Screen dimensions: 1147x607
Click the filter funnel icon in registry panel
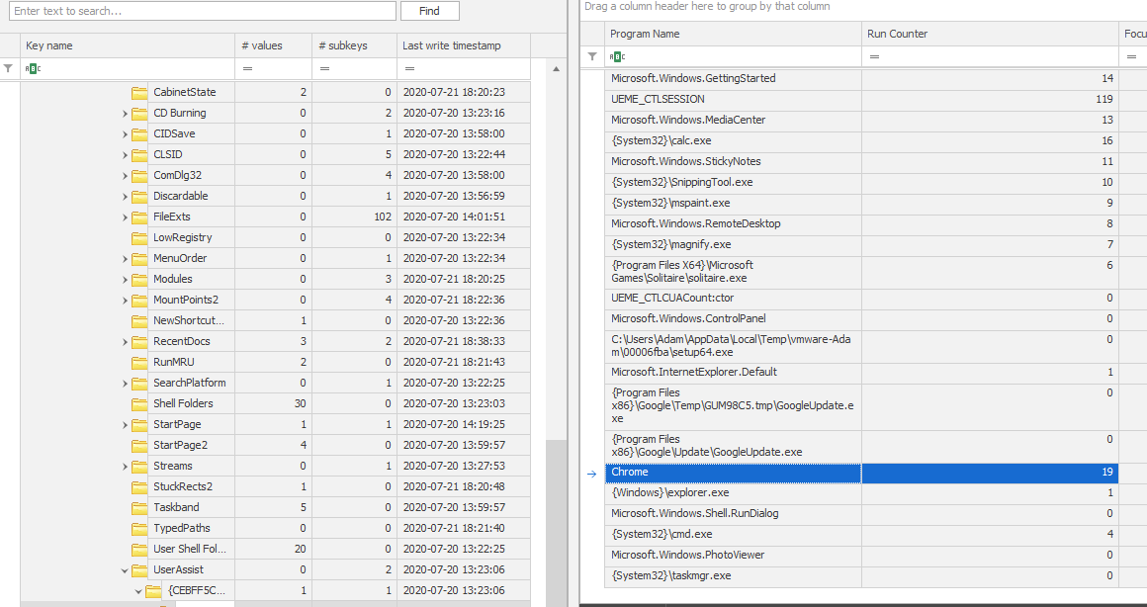click(9, 68)
